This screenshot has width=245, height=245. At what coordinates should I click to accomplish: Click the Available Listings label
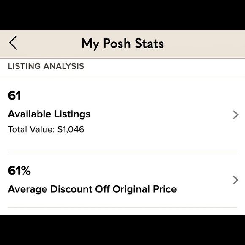pos(49,114)
